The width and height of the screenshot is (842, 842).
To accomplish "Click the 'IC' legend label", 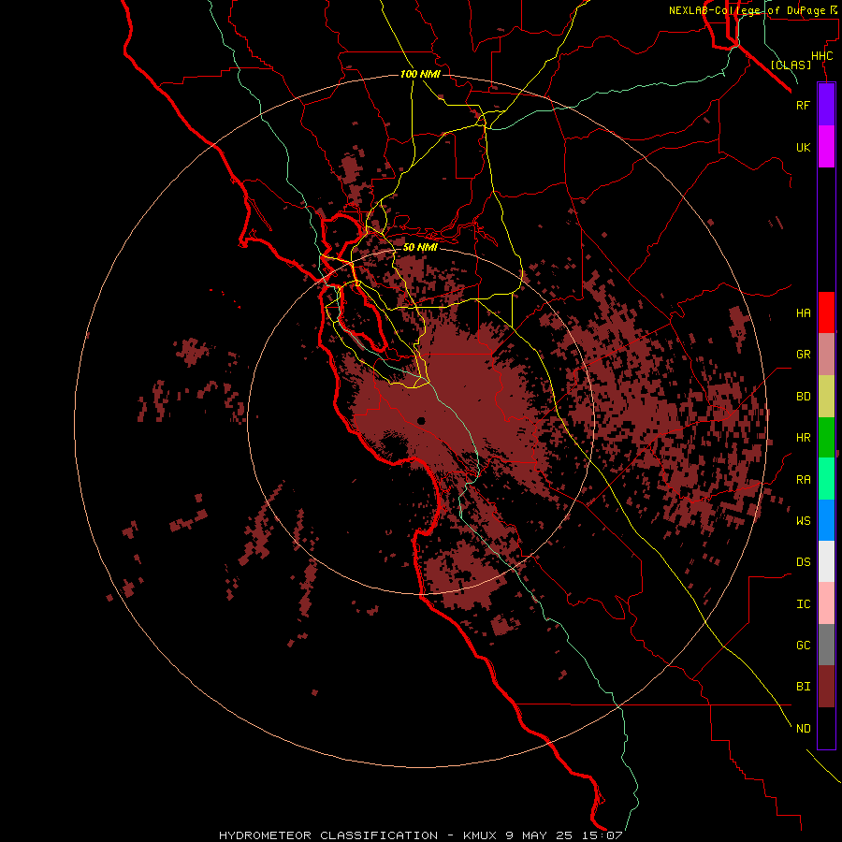I will click(803, 604).
